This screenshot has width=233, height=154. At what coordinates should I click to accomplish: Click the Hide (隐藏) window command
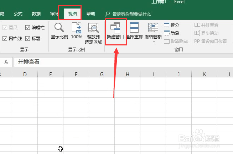click(171, 33)
